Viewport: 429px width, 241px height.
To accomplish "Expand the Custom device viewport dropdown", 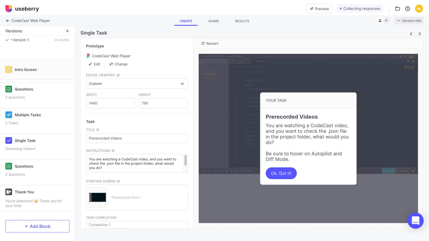I will pos(136,84).
